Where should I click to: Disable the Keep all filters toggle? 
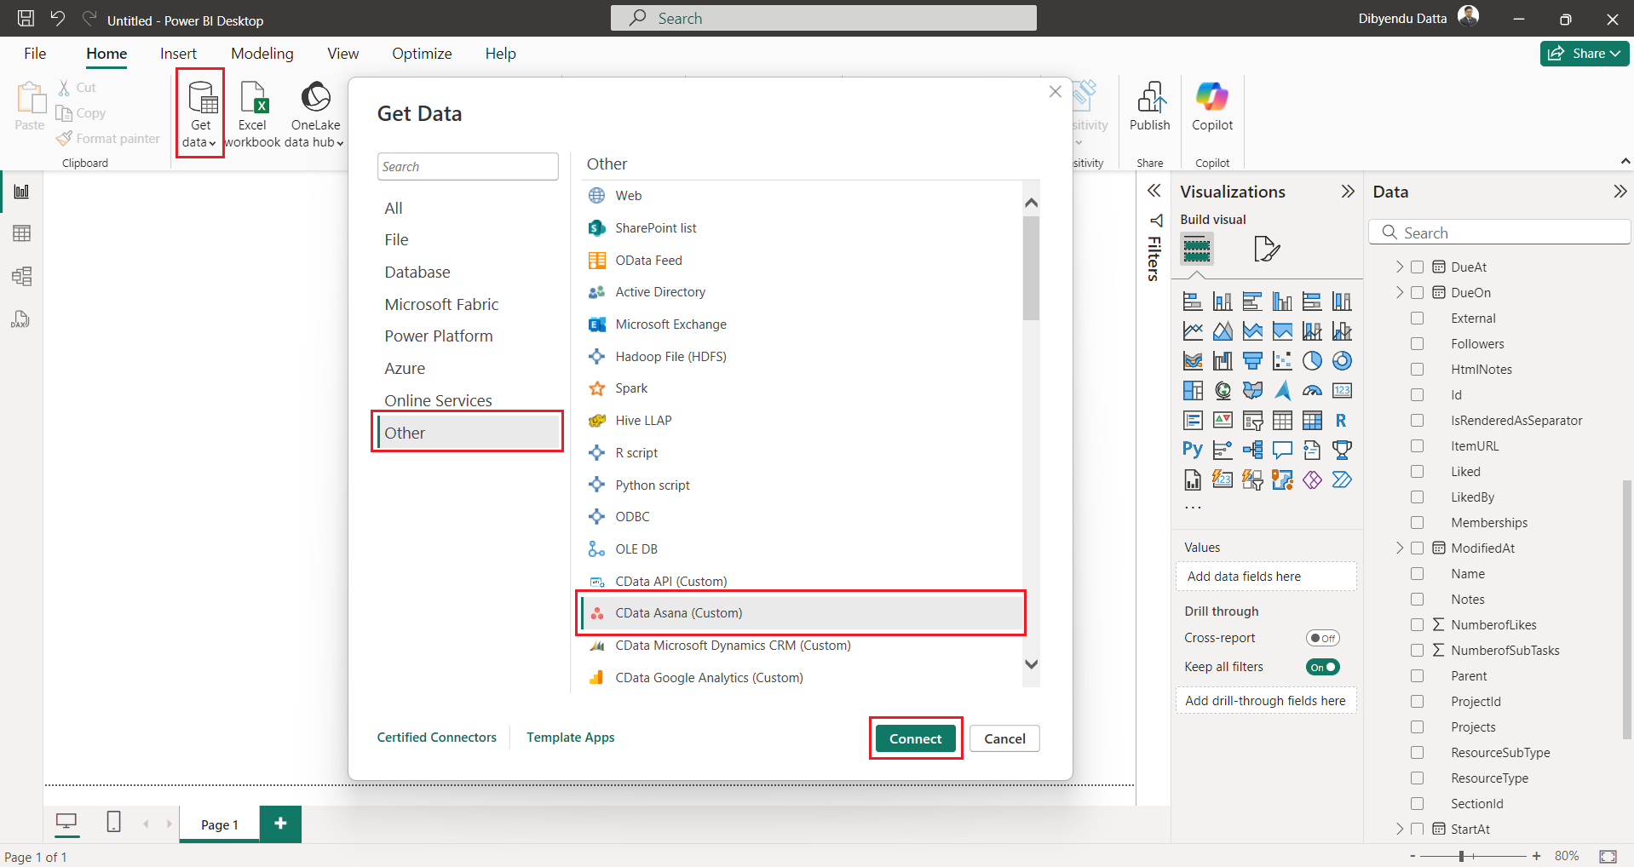click(x=1322, y=667)
